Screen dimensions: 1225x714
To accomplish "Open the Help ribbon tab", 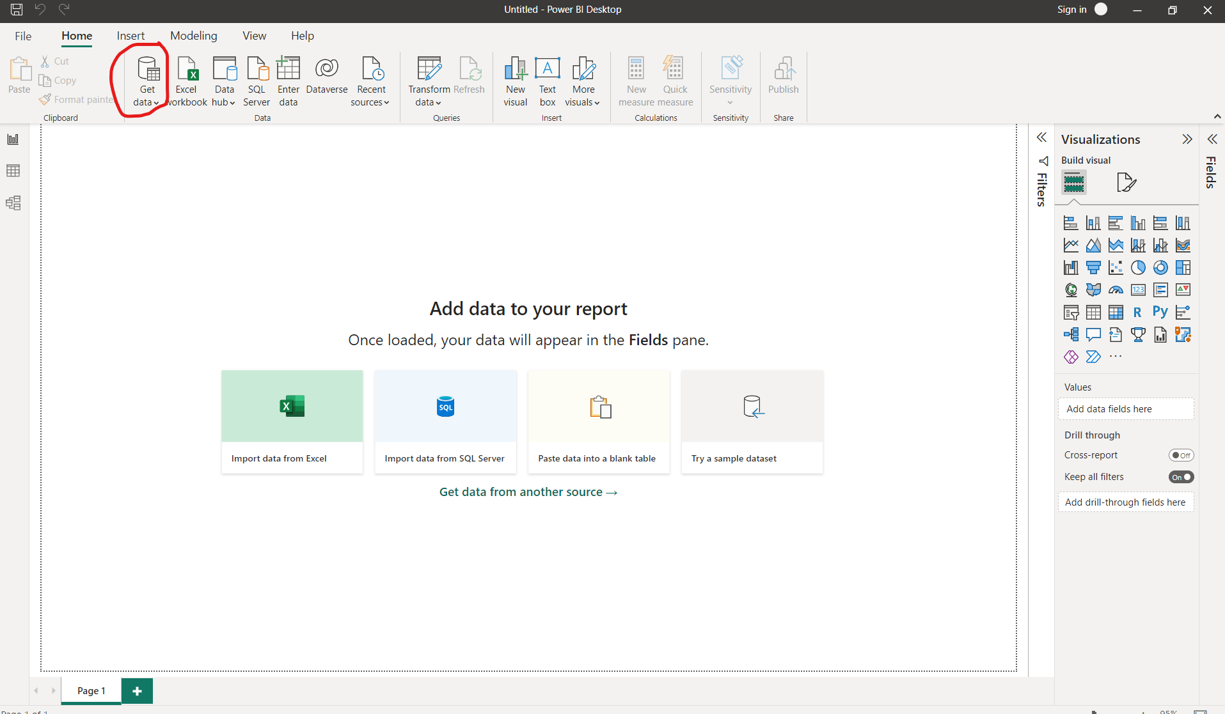I will [303, 36].
